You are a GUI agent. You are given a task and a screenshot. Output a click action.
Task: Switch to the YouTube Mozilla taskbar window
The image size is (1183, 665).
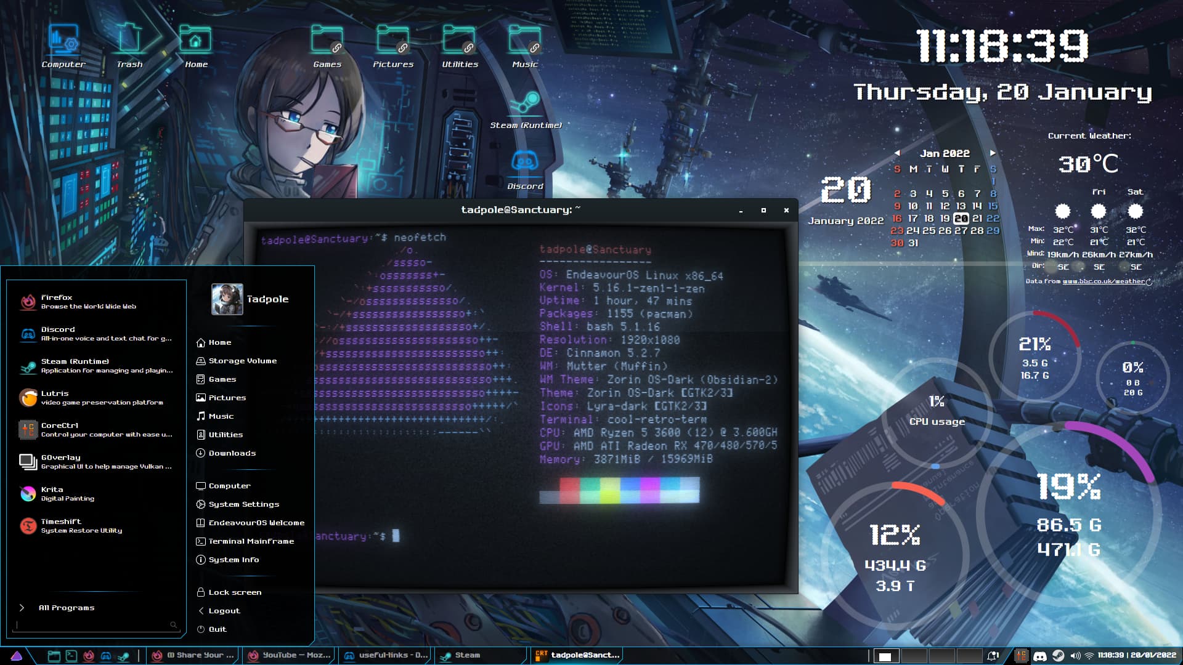(x=290, y=656)
